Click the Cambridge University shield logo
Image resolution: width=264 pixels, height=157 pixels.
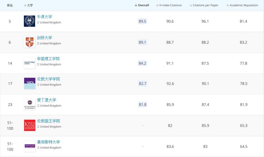click(30, 42)
